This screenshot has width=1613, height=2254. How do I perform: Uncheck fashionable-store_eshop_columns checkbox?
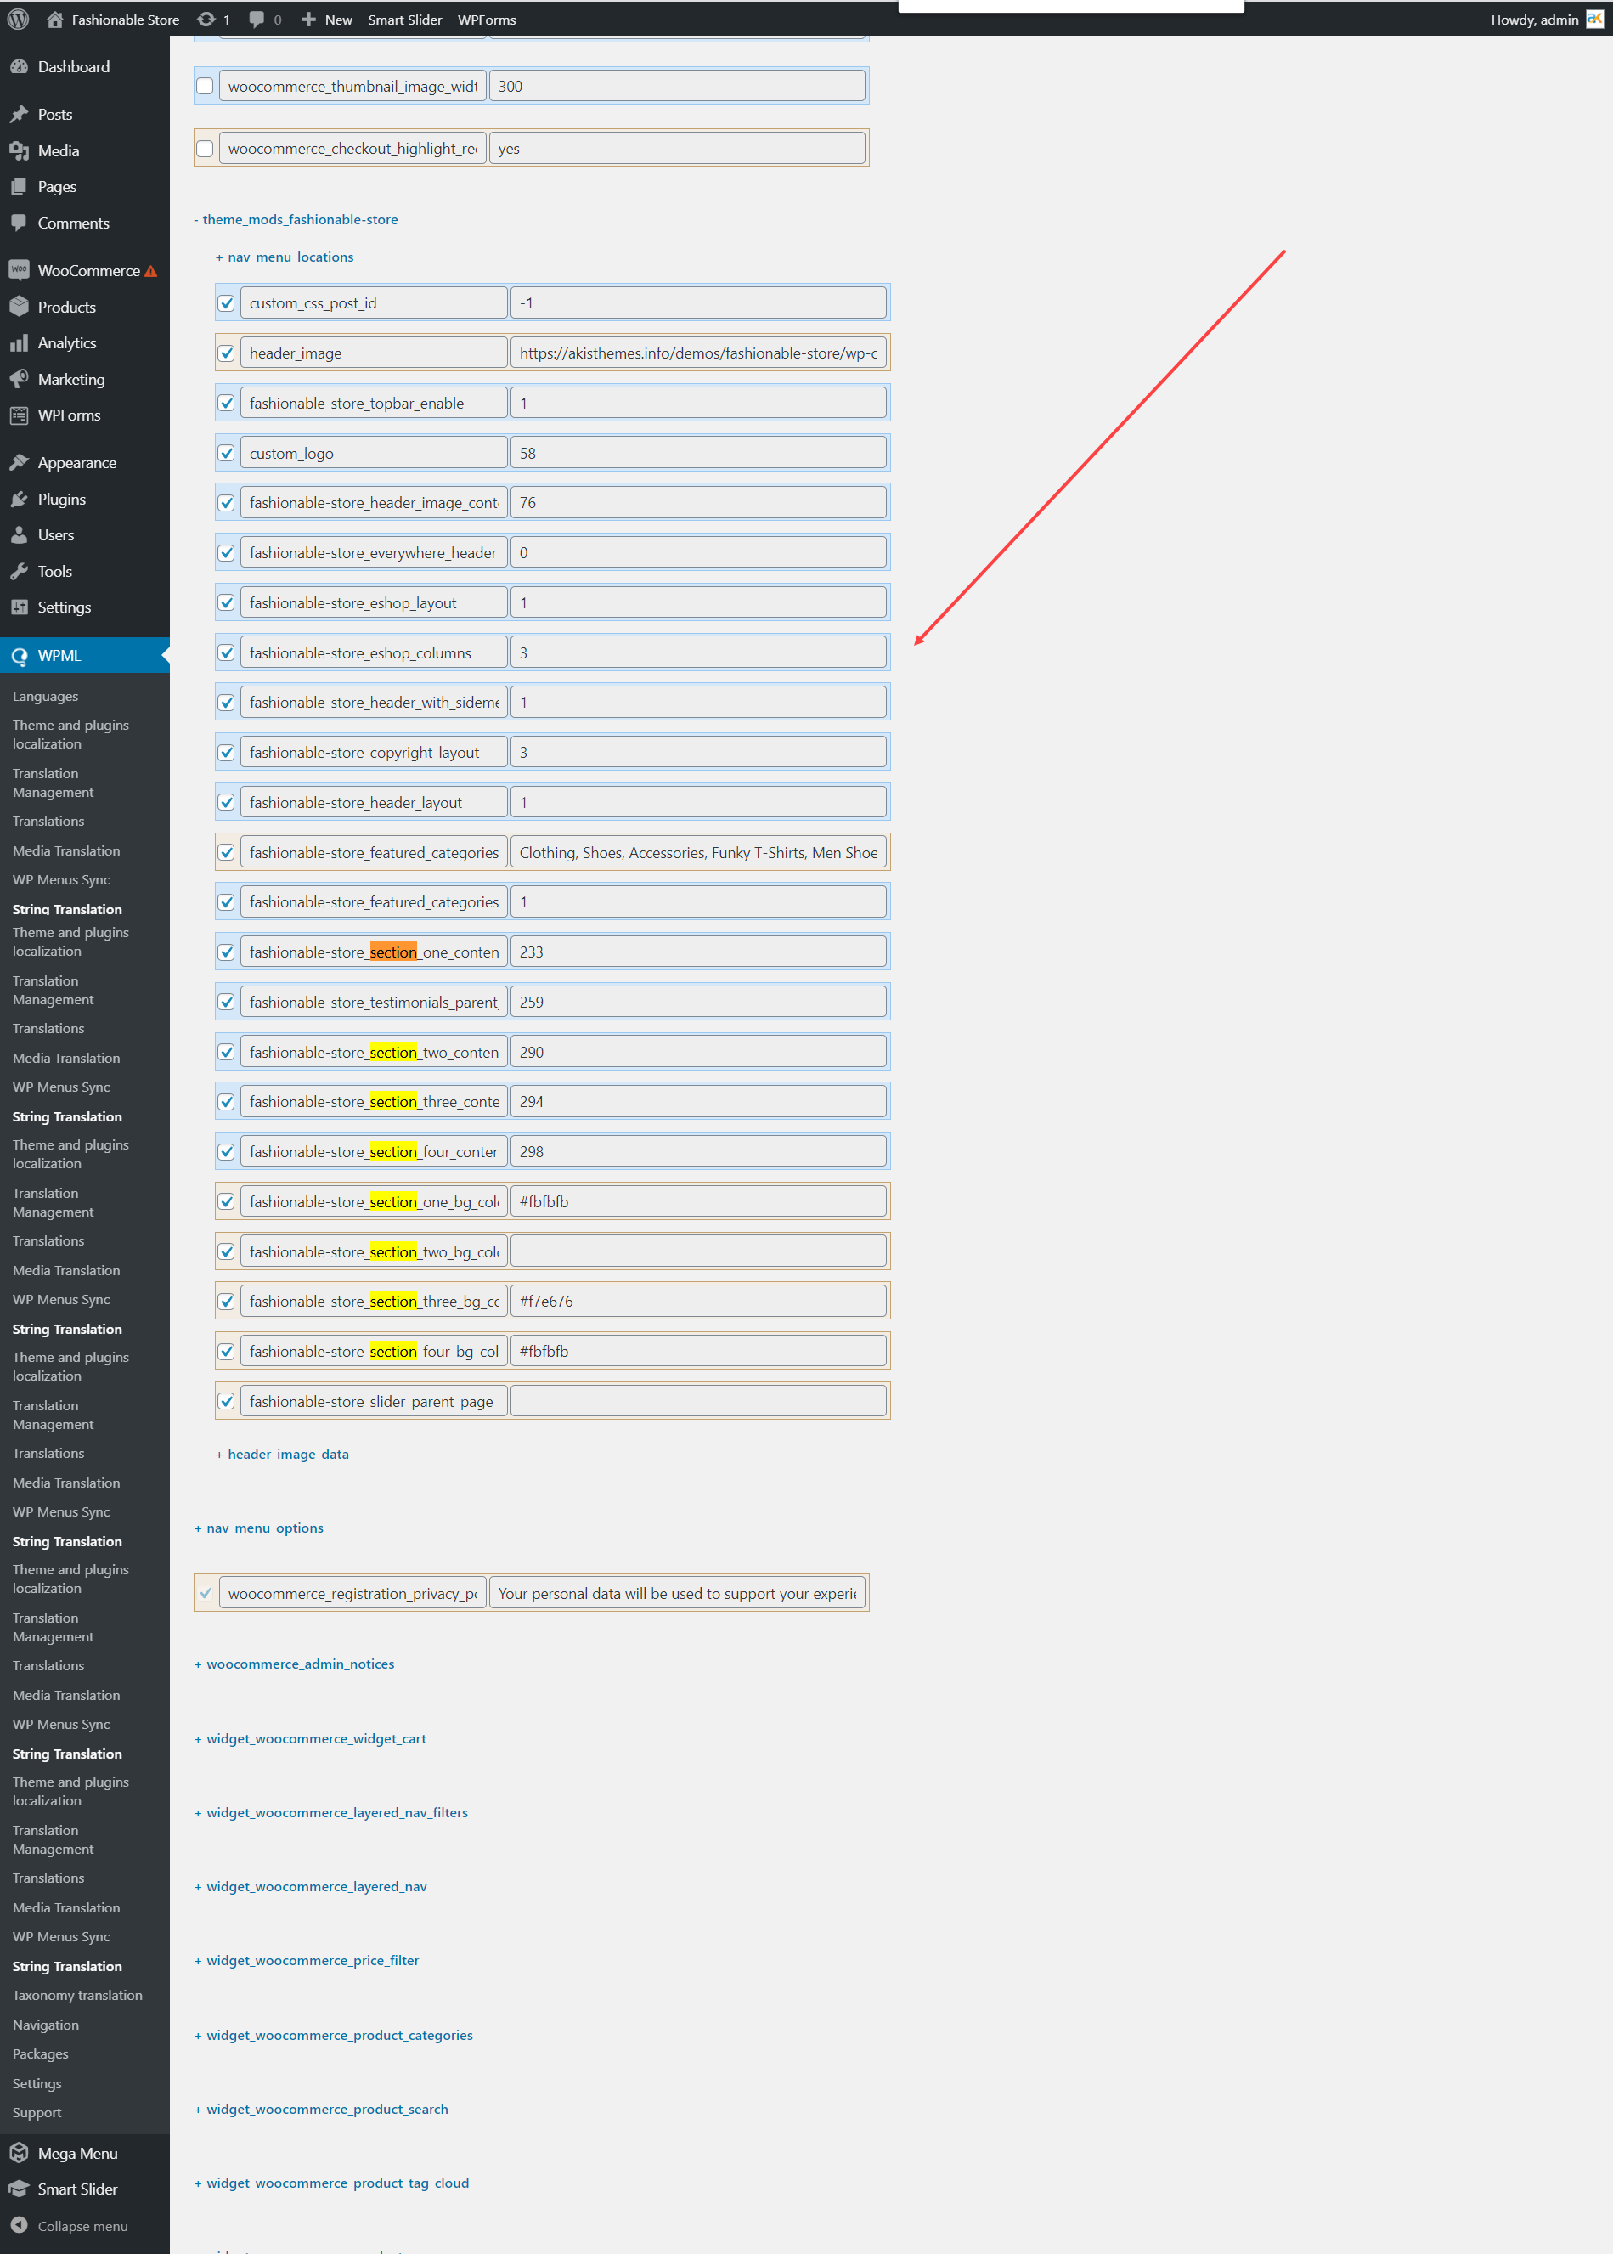pos(227,653)
